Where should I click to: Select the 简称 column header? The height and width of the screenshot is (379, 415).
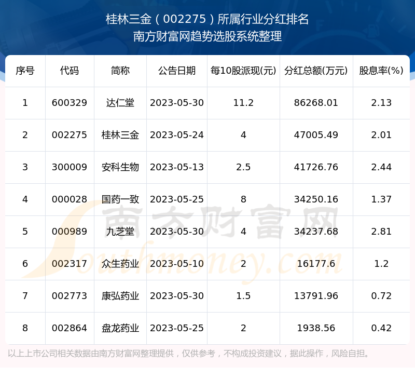(120, 71)
